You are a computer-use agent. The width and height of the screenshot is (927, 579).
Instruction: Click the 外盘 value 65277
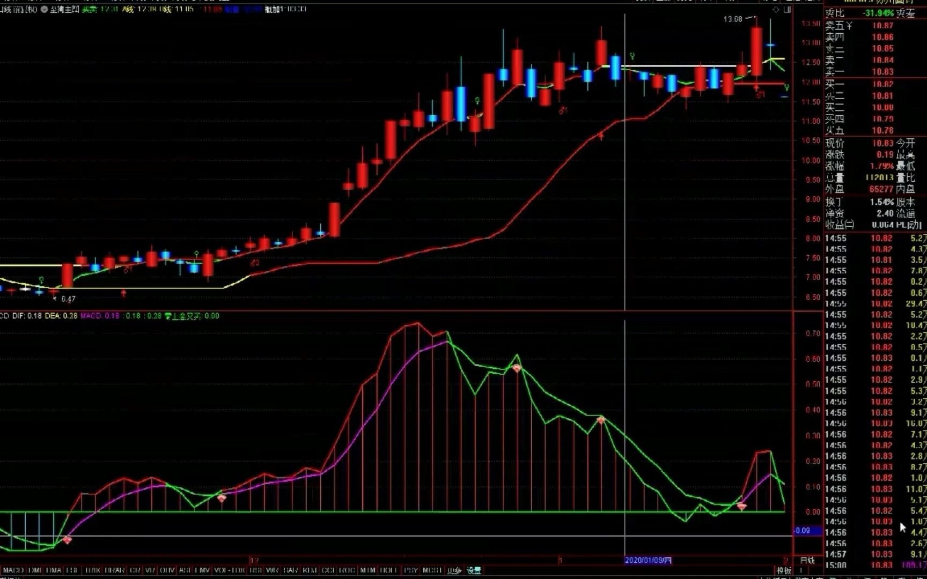coord(881,189)
